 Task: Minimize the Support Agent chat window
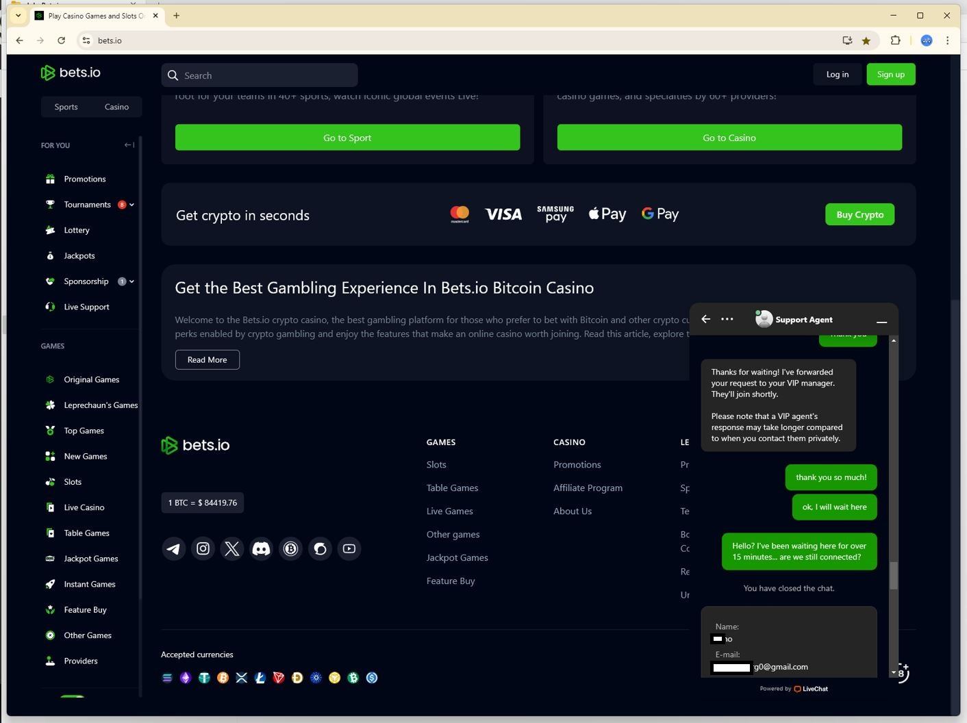pyautogui.click(x=881, y=320)
